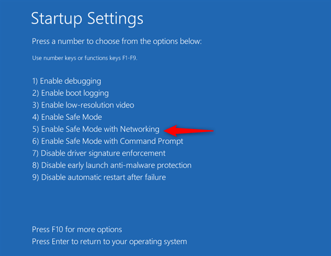Click 'Press Enter to return to your operating system'
Viewport: 331px width, 256px height.
tap(109, 241)
